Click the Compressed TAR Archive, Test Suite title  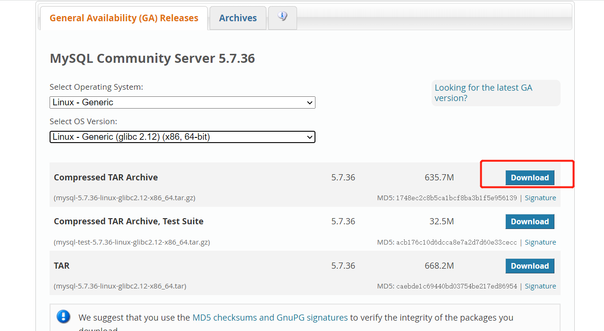128,221
